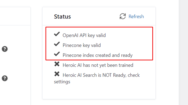Click checkmark beside OpenAI API key valid

[57, 34]
